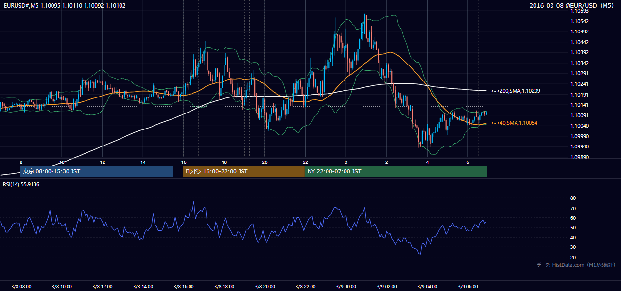Screen dimensions: 621x291
Task: Click the 3/8 14:00 time label
Action: (143, 287)
